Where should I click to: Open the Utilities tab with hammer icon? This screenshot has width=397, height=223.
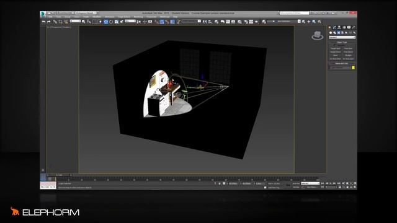354,27
